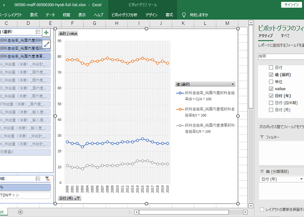Viewport: 304px width, 217px height.
Task: Uncheck the value field checkbox
Action: point(271,89)
